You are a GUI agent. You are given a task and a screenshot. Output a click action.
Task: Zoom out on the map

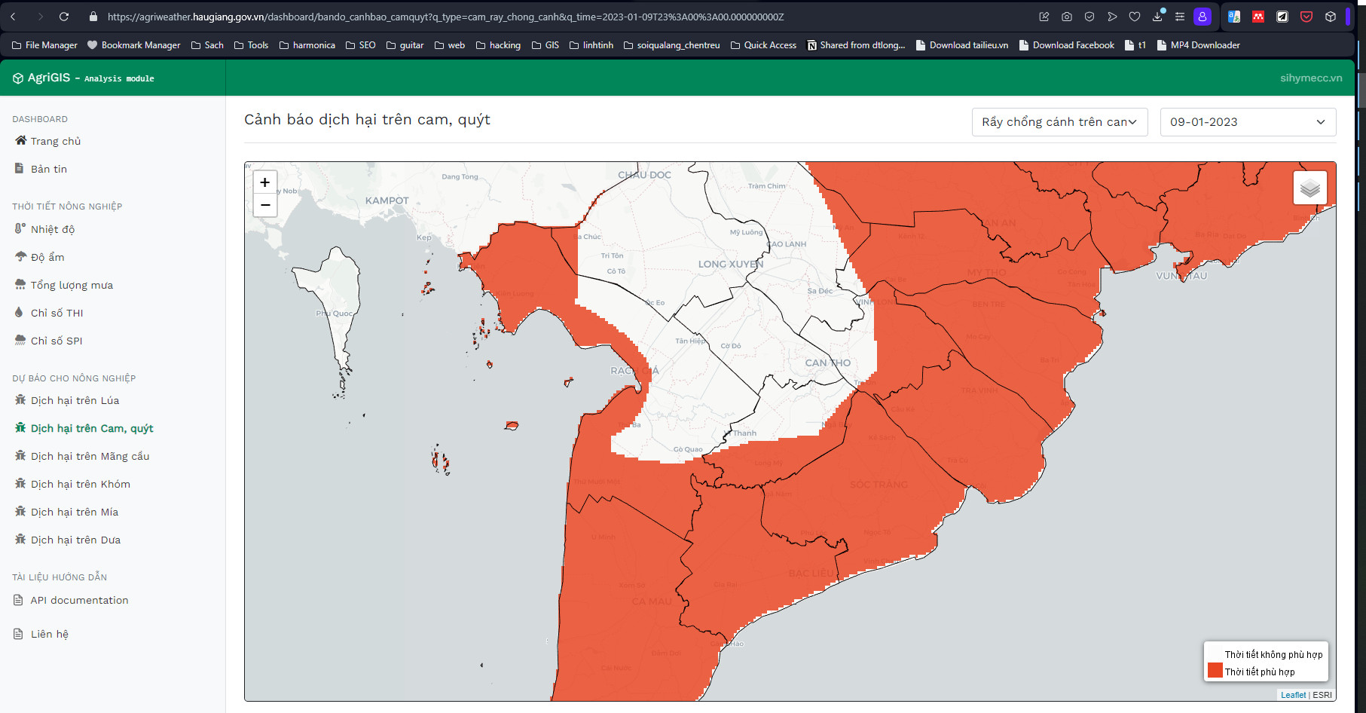point(265,205)
